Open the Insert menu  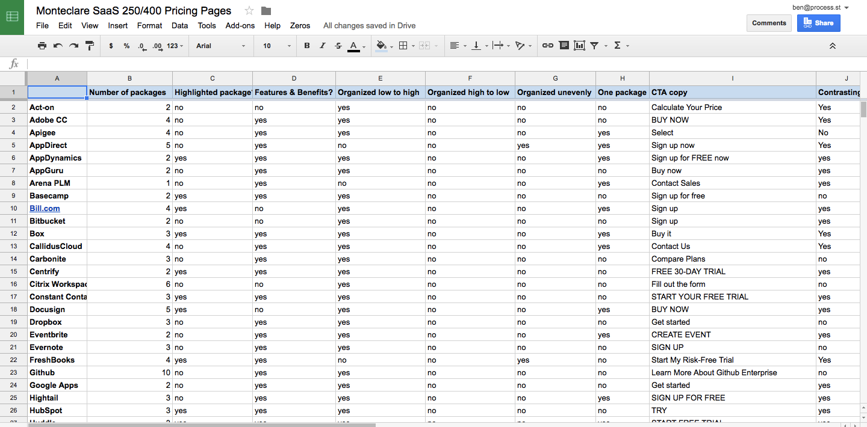pos(118,26)
